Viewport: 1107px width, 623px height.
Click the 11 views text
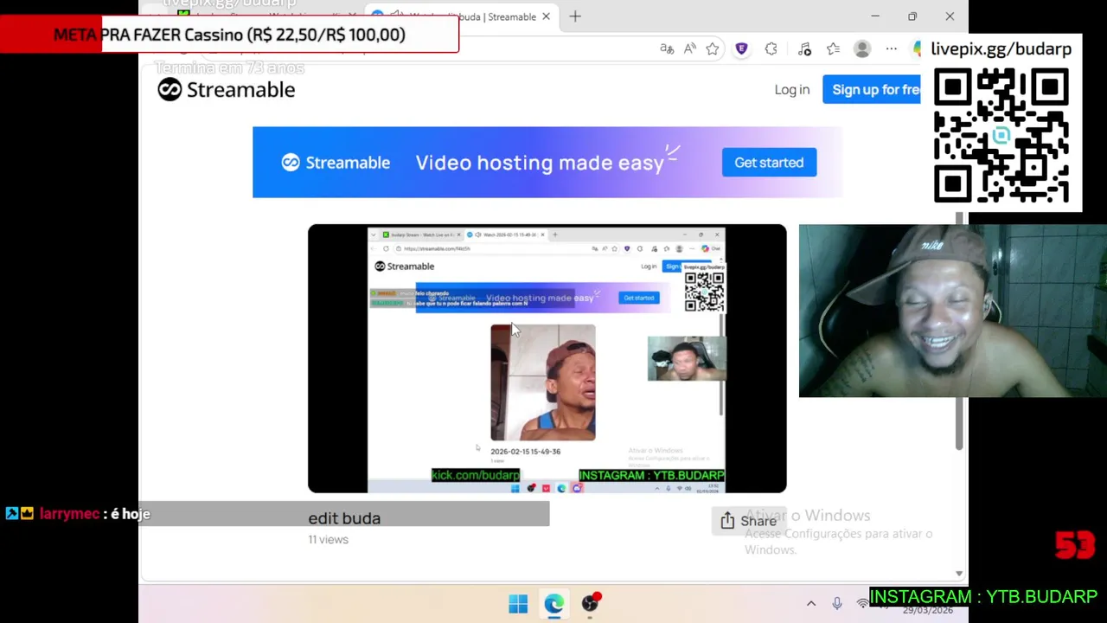(x=329, y=539)
